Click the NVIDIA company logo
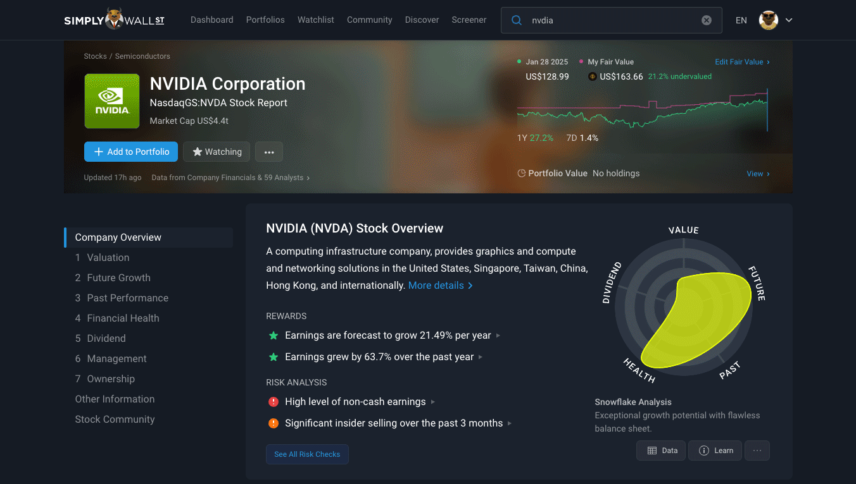Image resolution: width=856 pixels, height=484 pixels. 112,101
